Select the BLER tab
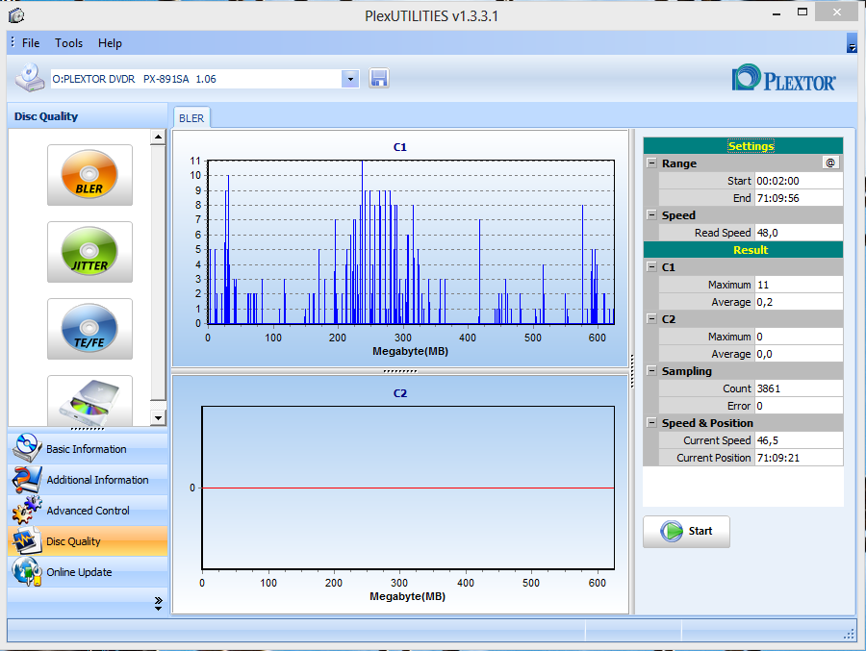866x651 pixels. [x=191, y=118]
